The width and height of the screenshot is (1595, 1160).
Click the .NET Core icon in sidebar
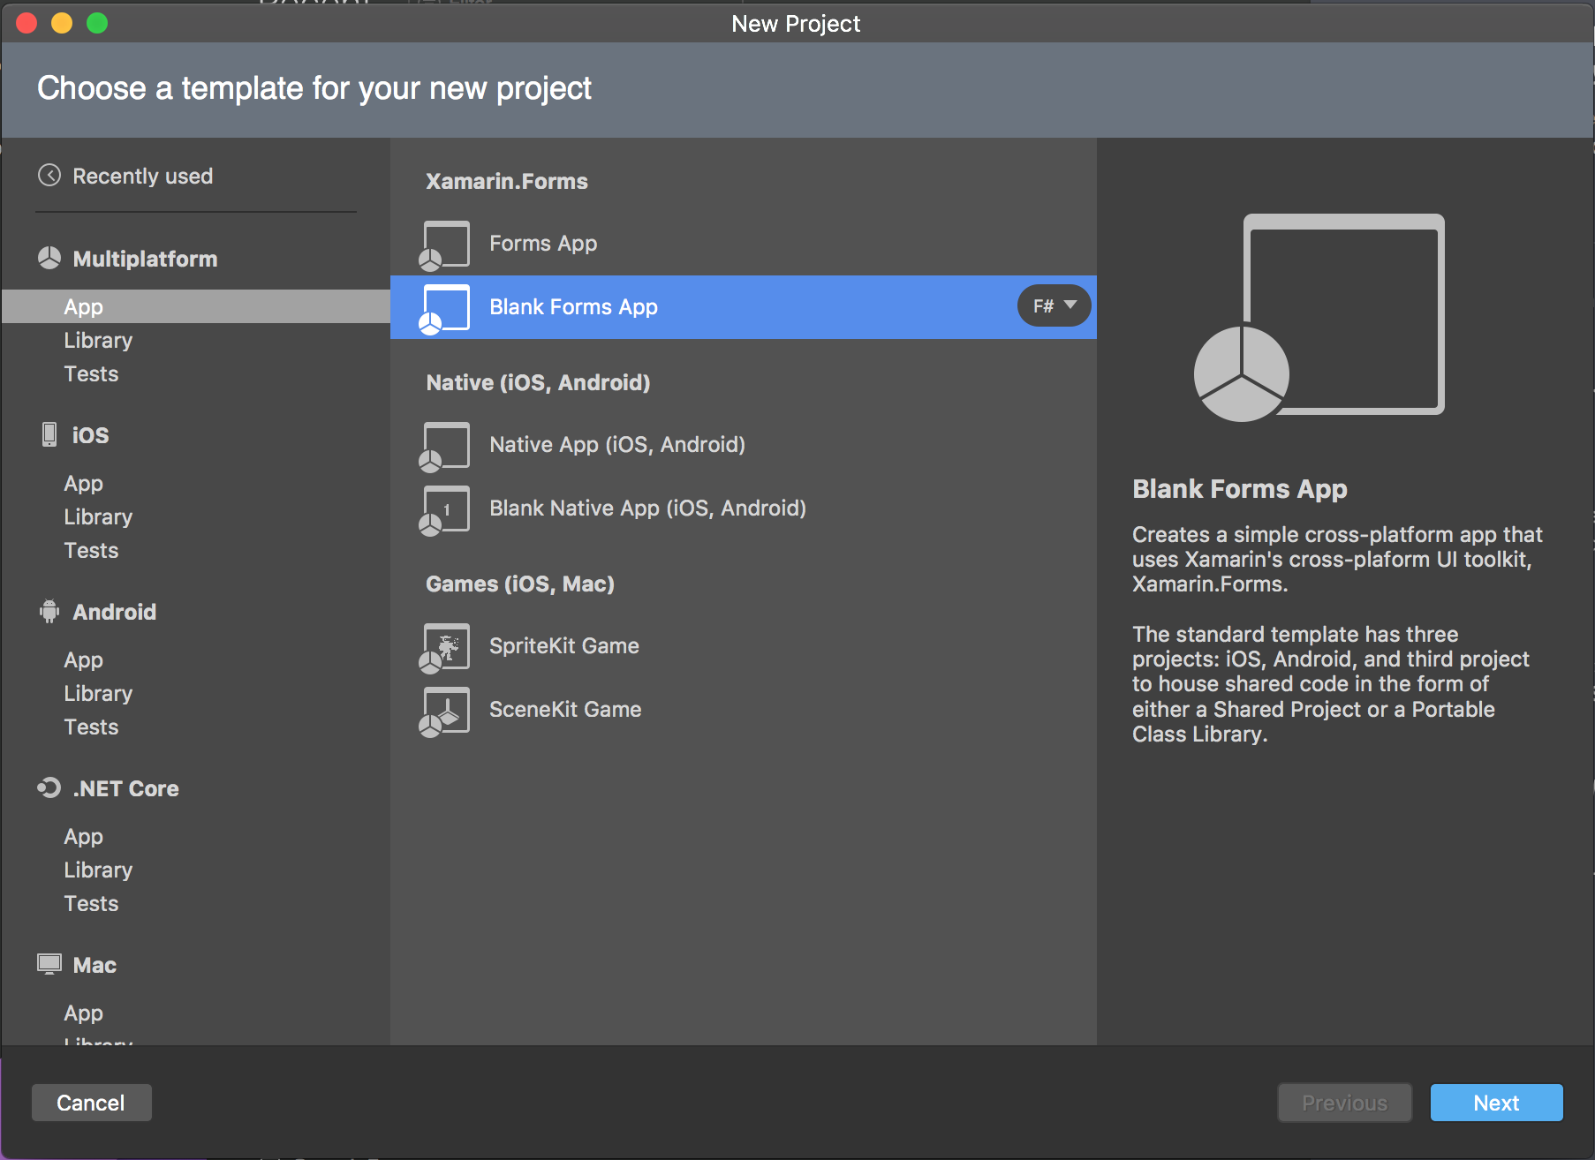point(49,787)
